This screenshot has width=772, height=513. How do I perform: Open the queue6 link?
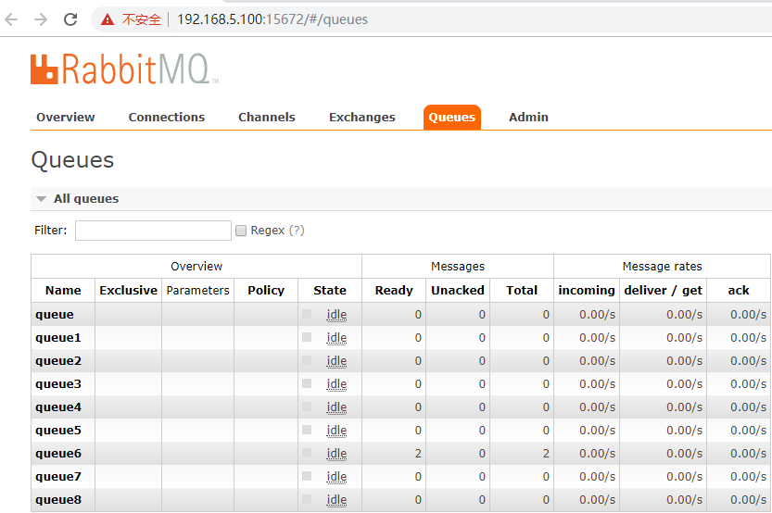click(58, 454)
